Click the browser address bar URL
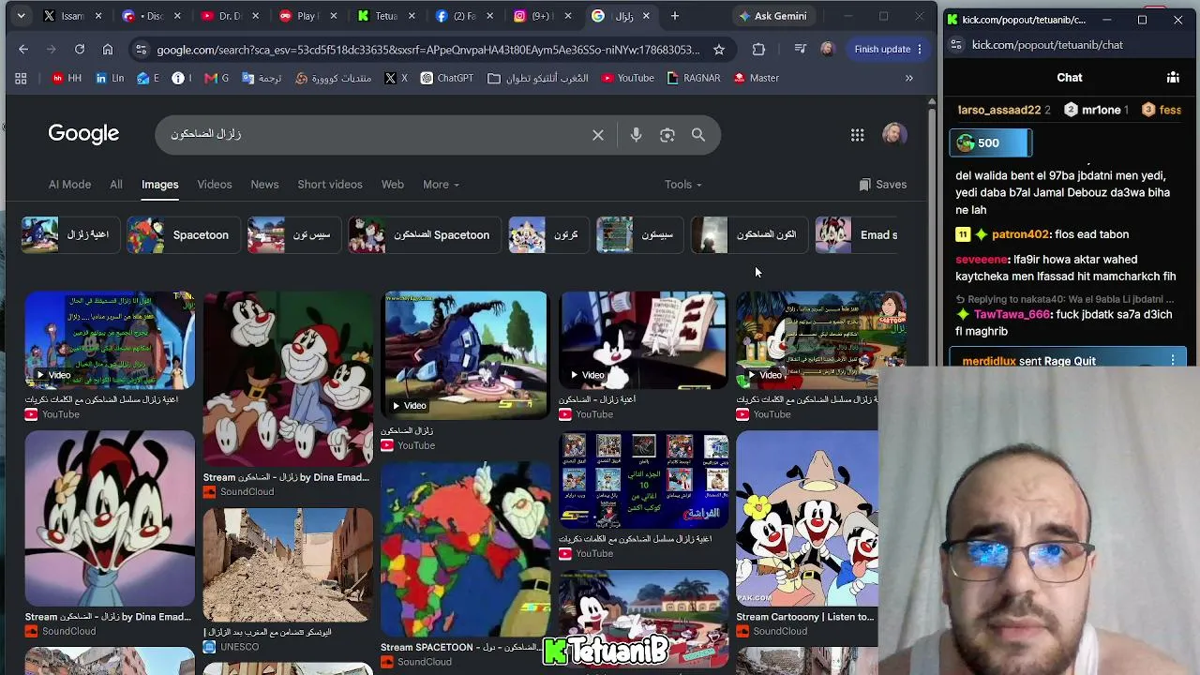This screenshot has width=1200, height=675. [x=428, y=49]
